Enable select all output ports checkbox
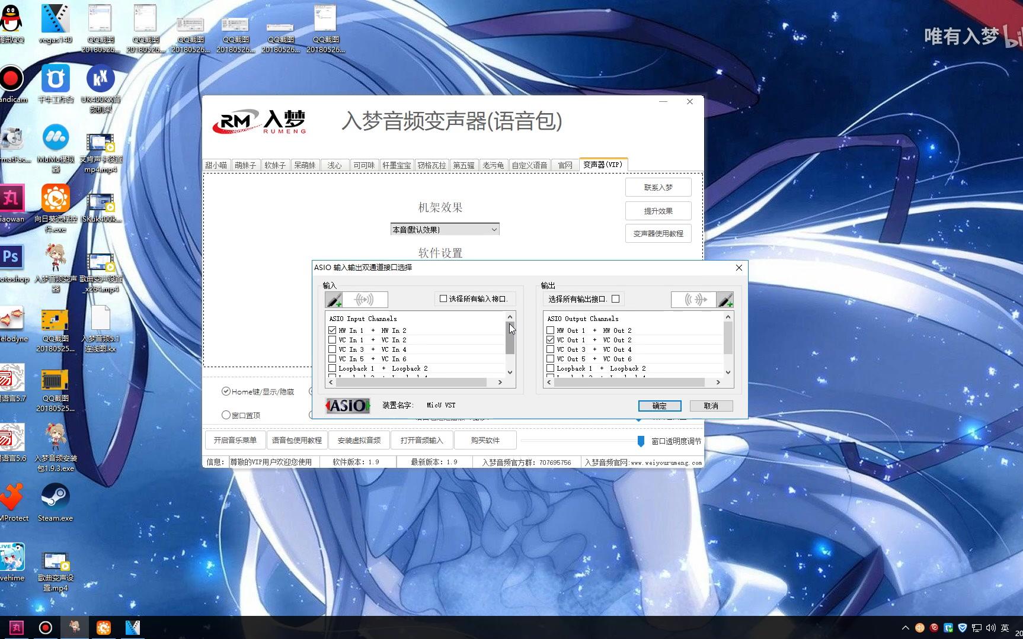 pos(616,298)
